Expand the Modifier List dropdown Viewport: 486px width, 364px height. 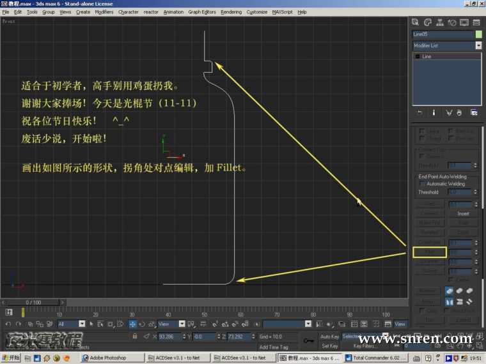[x=478, y=46]
